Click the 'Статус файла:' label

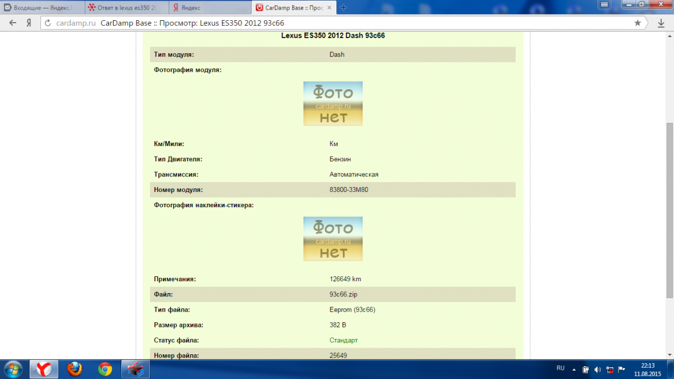click(x=176, y=340)
